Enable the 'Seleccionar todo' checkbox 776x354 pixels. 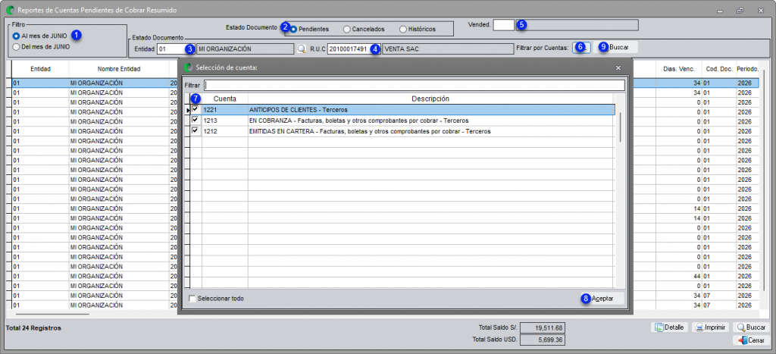[192, 299]
